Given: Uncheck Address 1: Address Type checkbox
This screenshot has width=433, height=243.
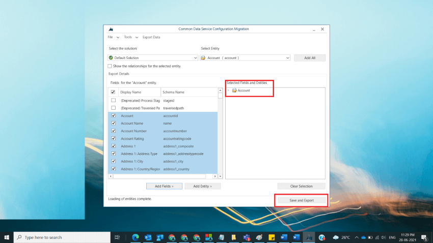Looking at the screenshot, I should tap(114, 154).
